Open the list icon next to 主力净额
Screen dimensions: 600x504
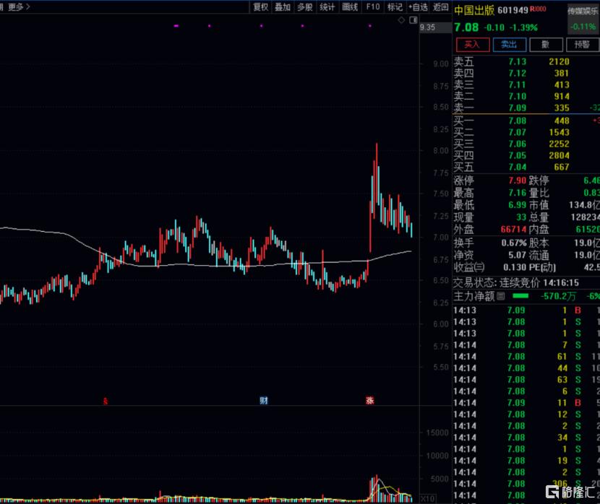(x=500, y=296)
